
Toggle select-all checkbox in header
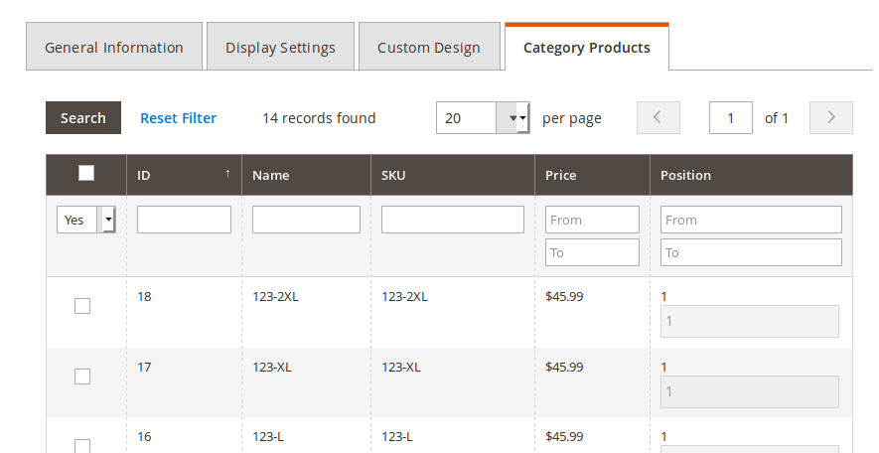[86, 173]
